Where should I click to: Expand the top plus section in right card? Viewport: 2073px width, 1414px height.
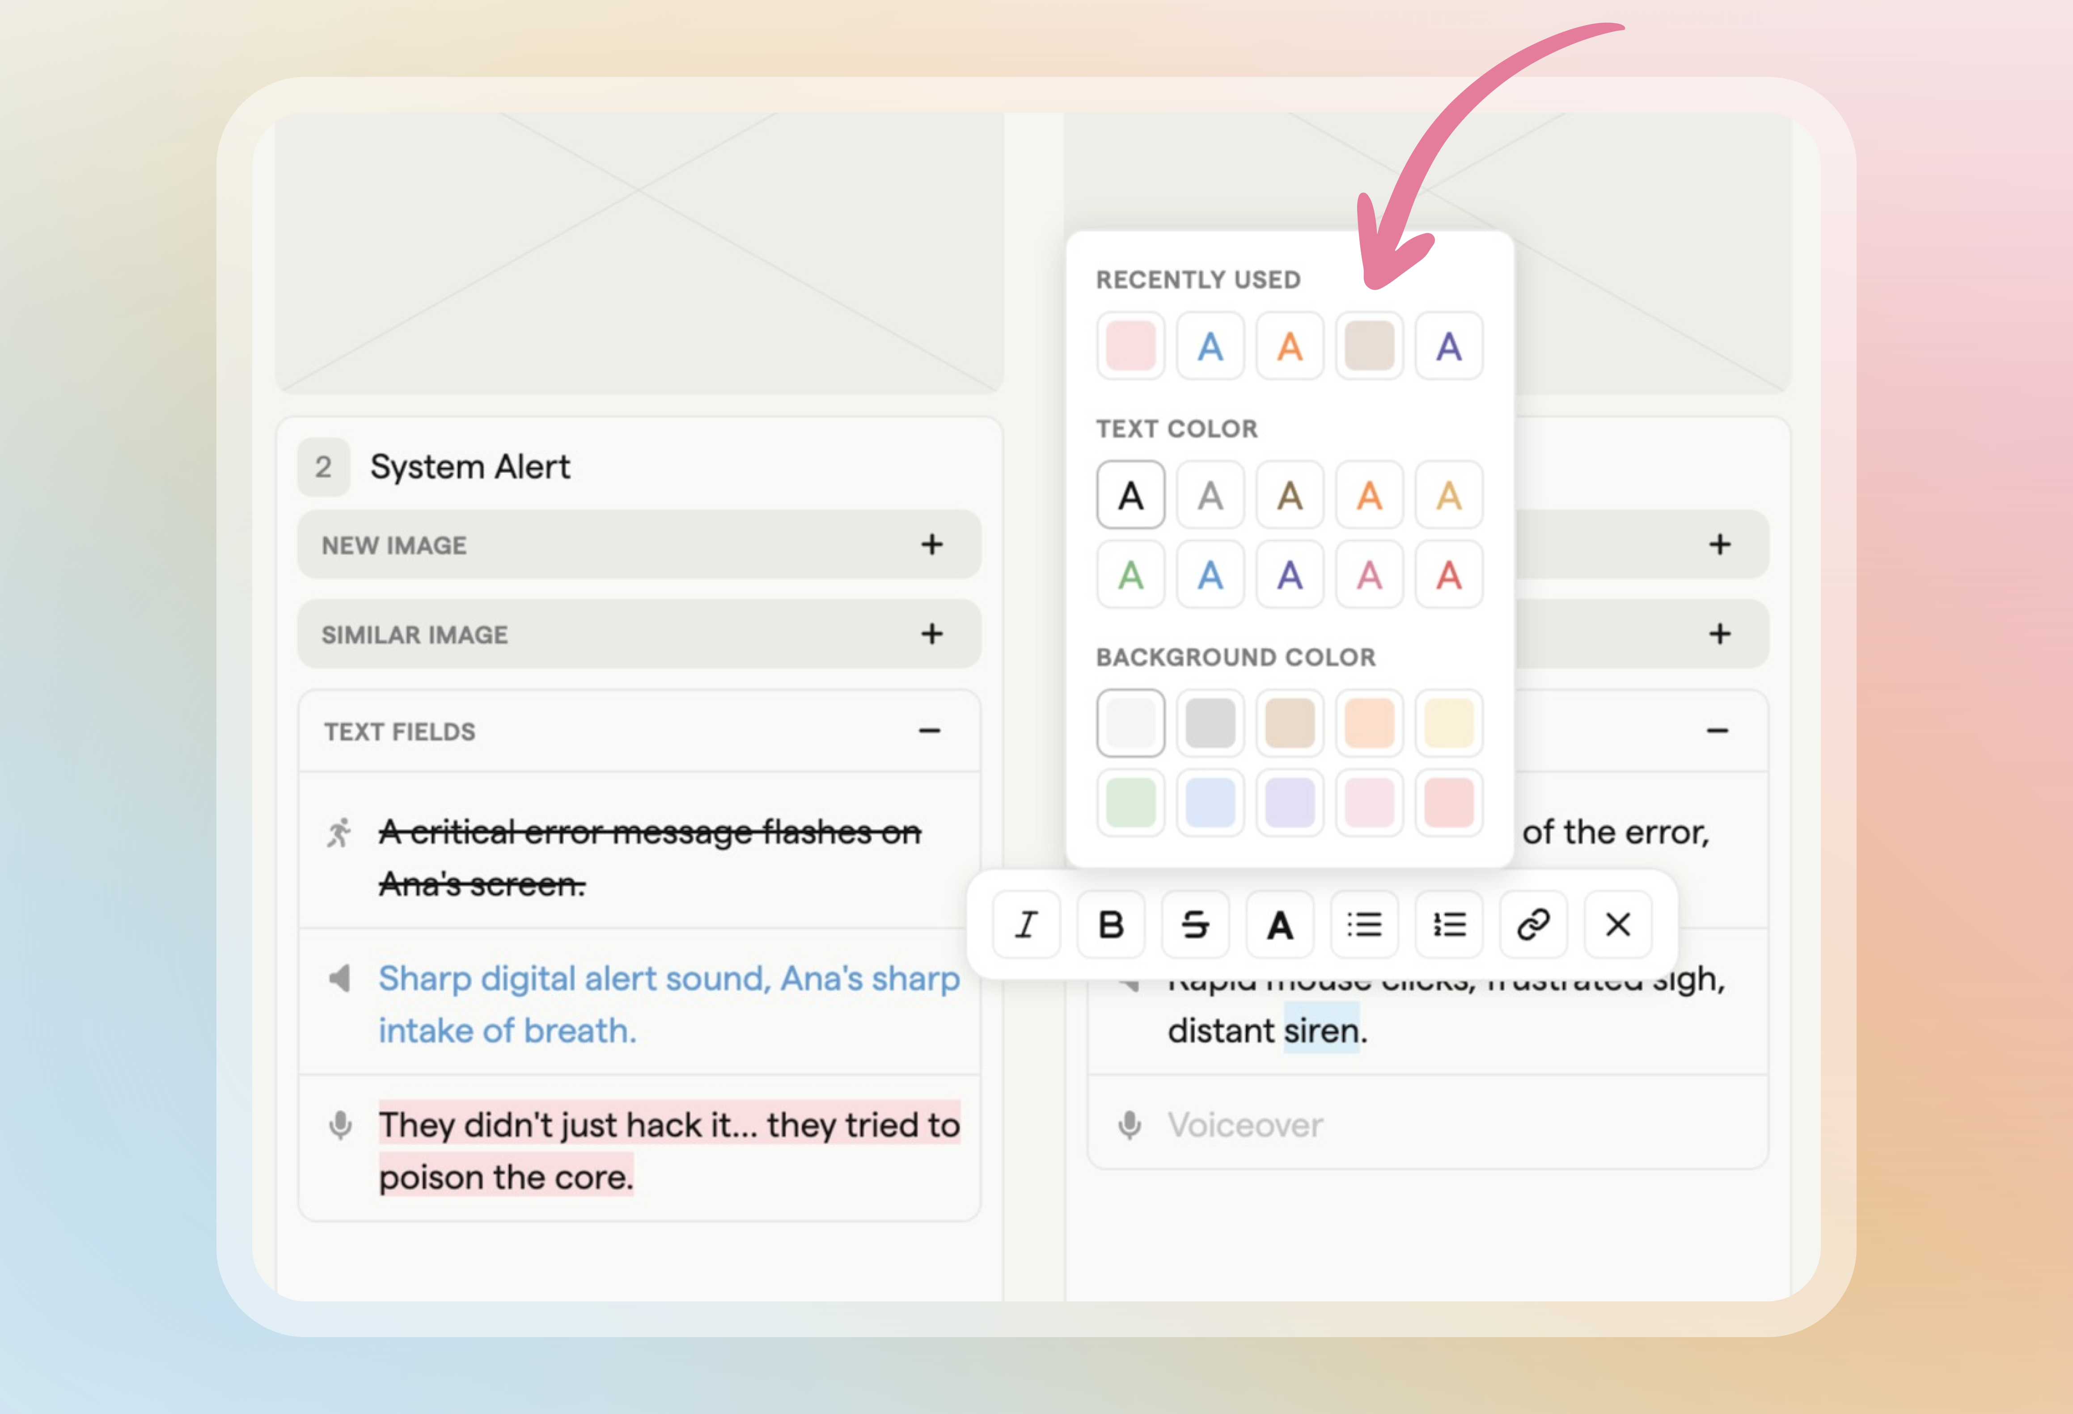tap(1720, 545)
